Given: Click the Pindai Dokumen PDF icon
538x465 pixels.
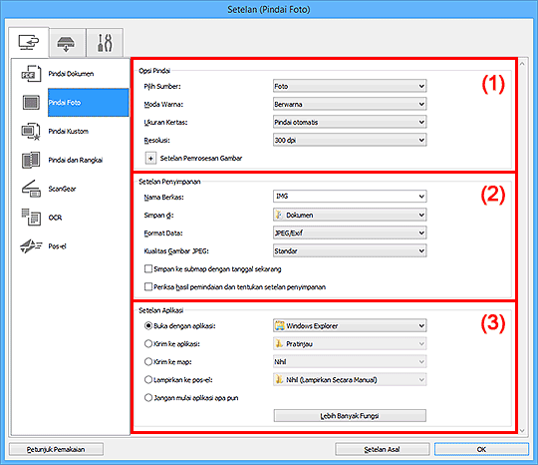Looking at the screenshot, I should (31, 74).
